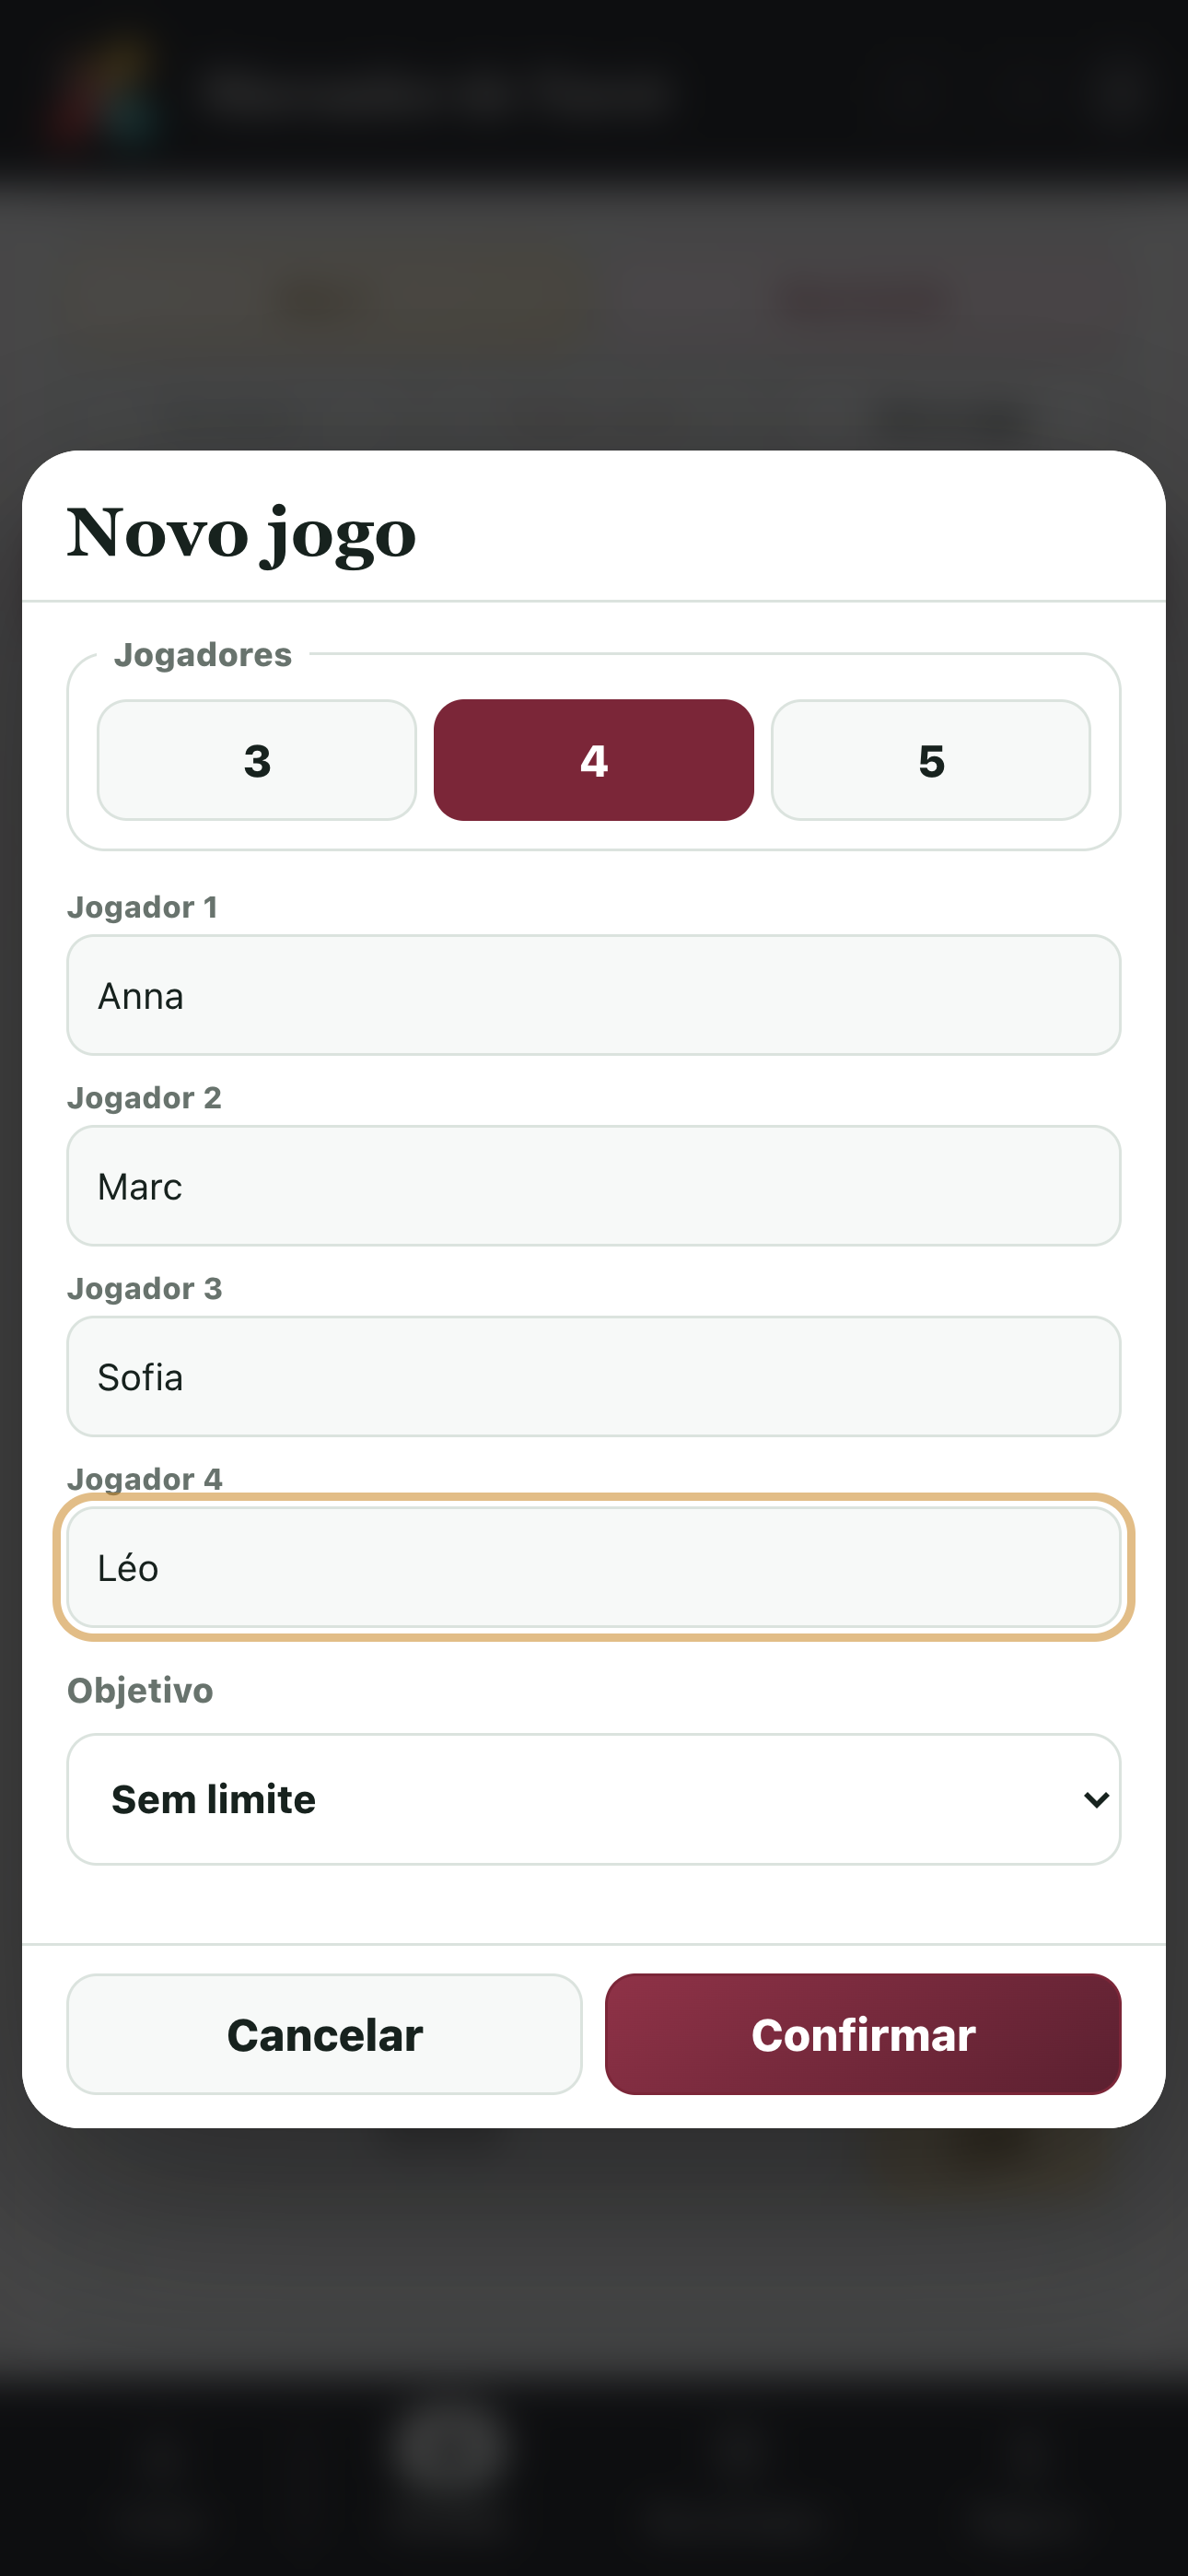1188x2576 pixels.
Task: Click the chevron arrow of Objetivo select
Action: click(1096, 1800)
